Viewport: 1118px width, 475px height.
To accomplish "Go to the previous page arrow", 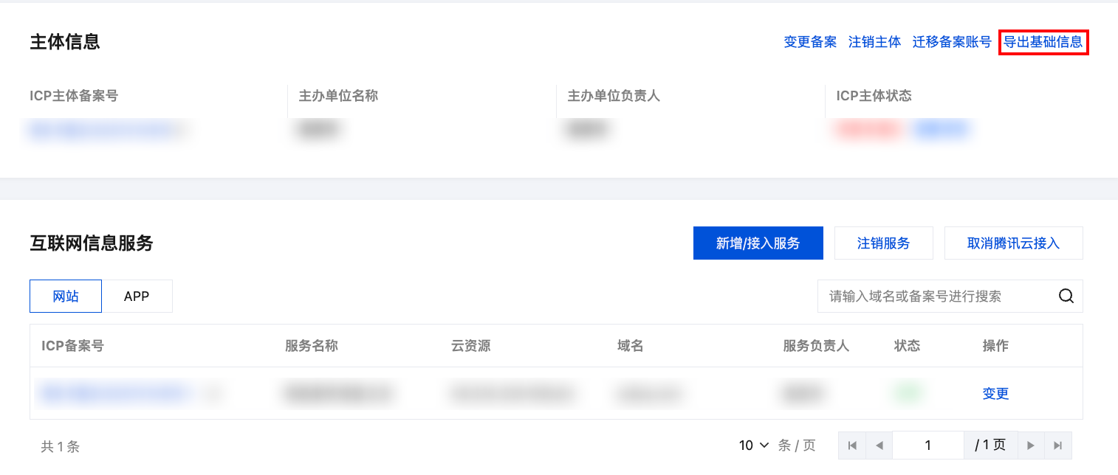I will (x=879, y=445).
